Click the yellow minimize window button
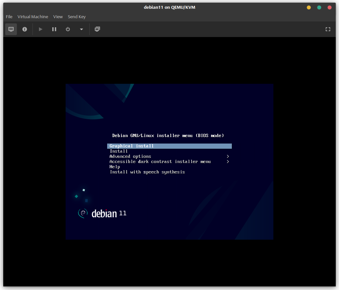This screenshot has height=290, width=339. (x=309, y=7)
